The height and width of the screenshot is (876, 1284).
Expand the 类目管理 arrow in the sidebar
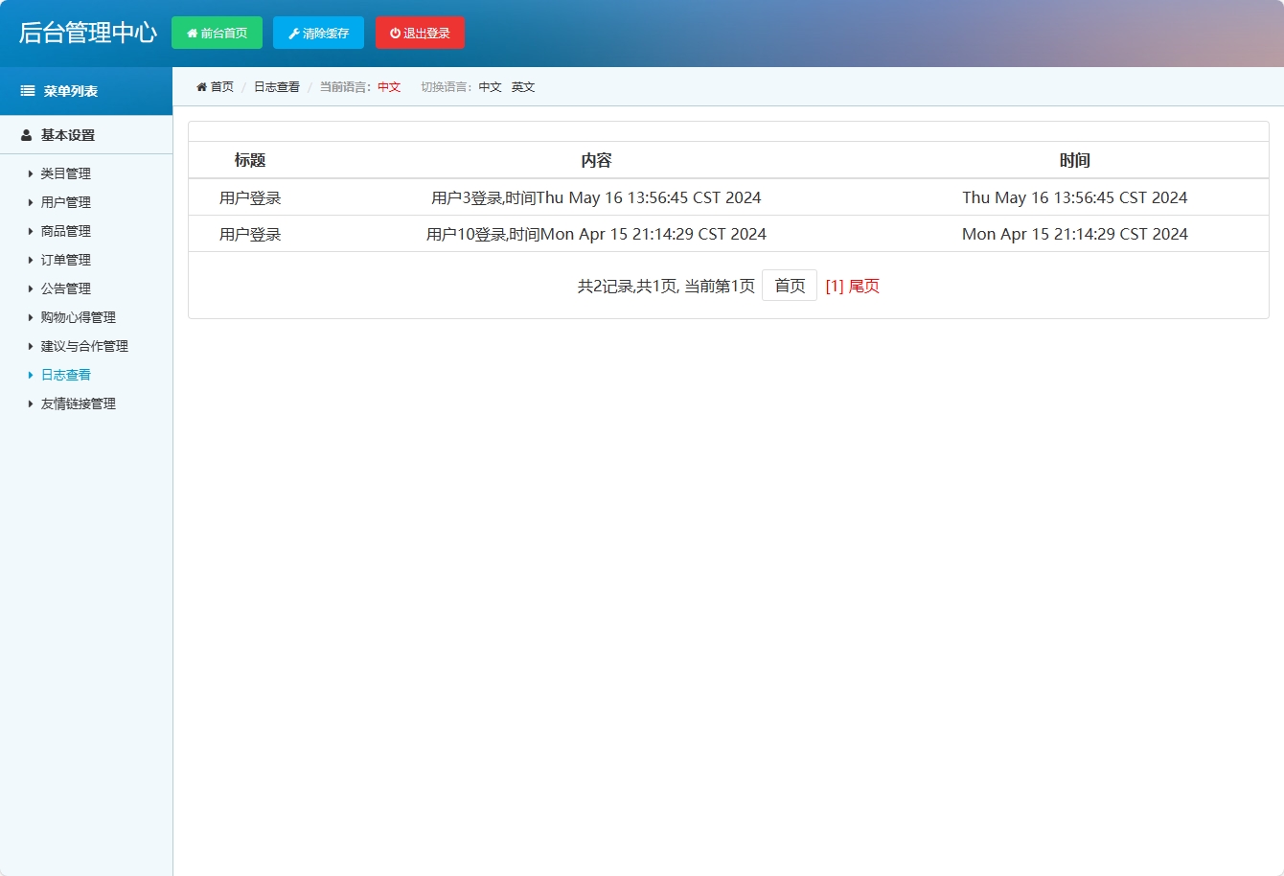tap(31, 173)
